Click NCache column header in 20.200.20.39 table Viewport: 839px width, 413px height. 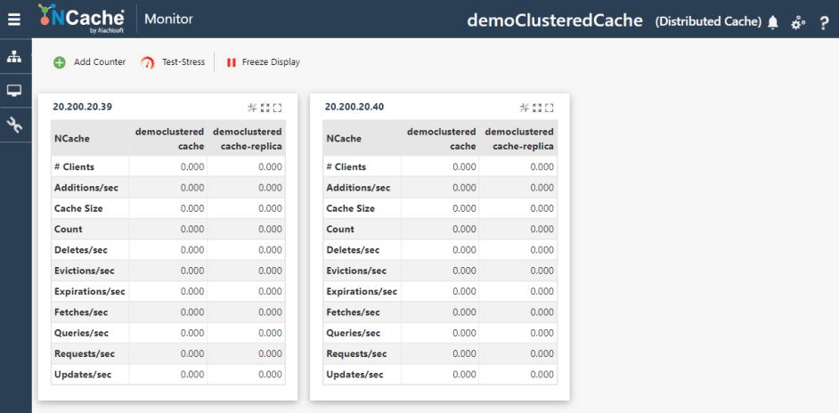[90, 139]
